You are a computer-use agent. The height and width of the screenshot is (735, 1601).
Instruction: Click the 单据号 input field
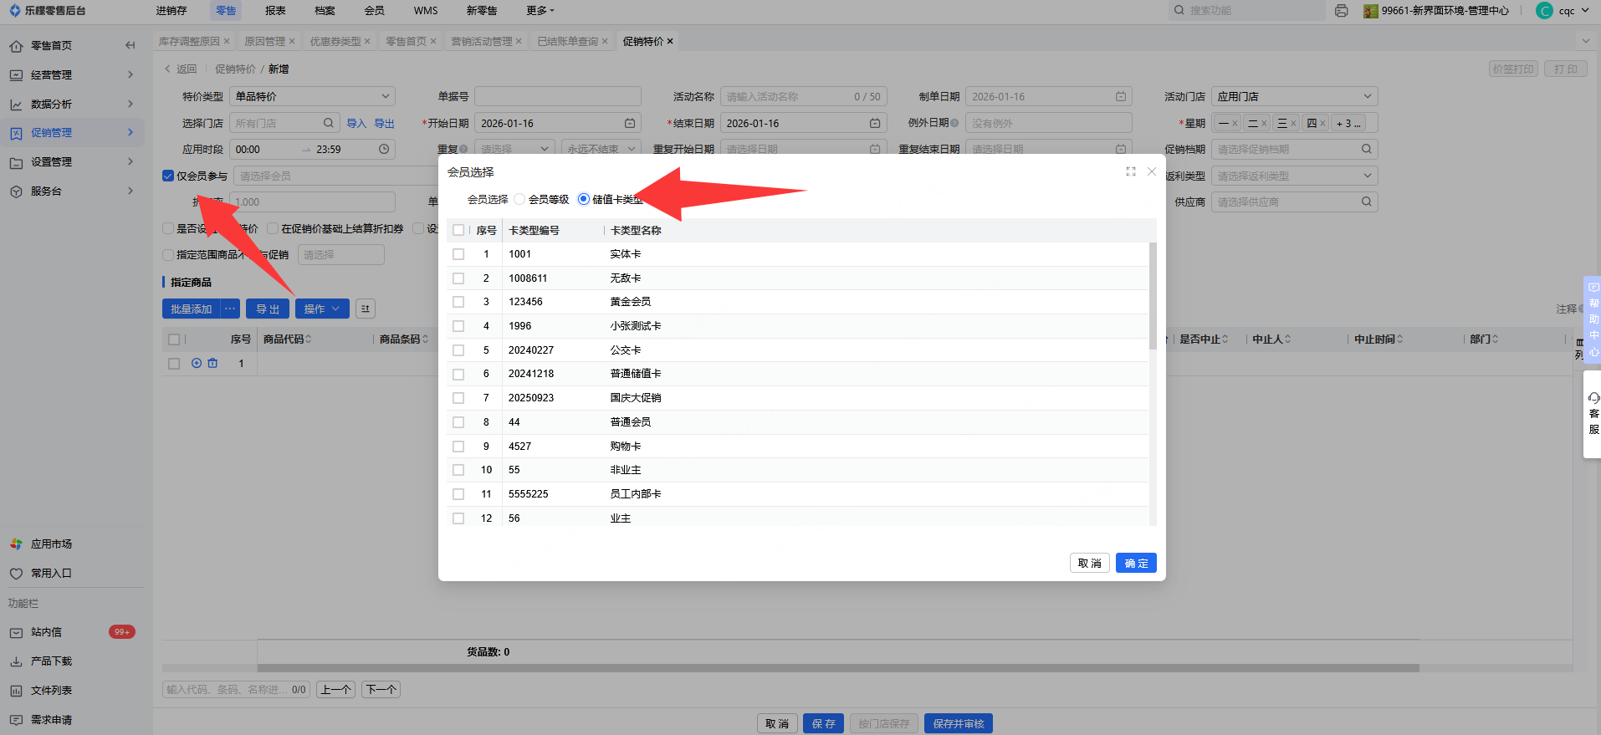pos(558,96)
